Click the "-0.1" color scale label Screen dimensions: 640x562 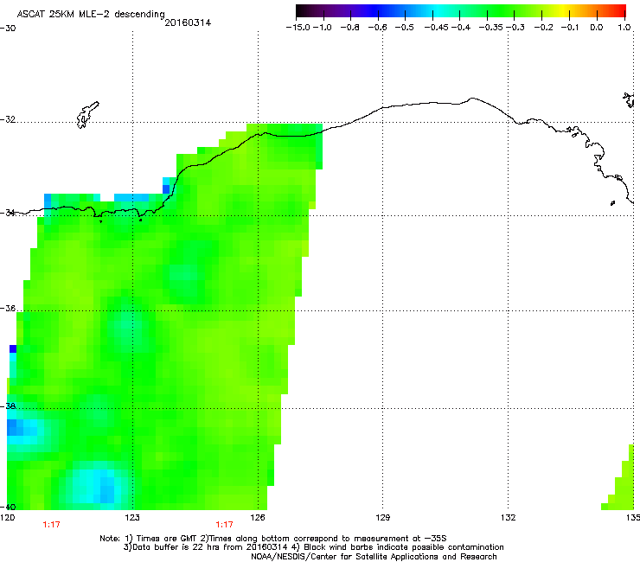coord(570,28)
